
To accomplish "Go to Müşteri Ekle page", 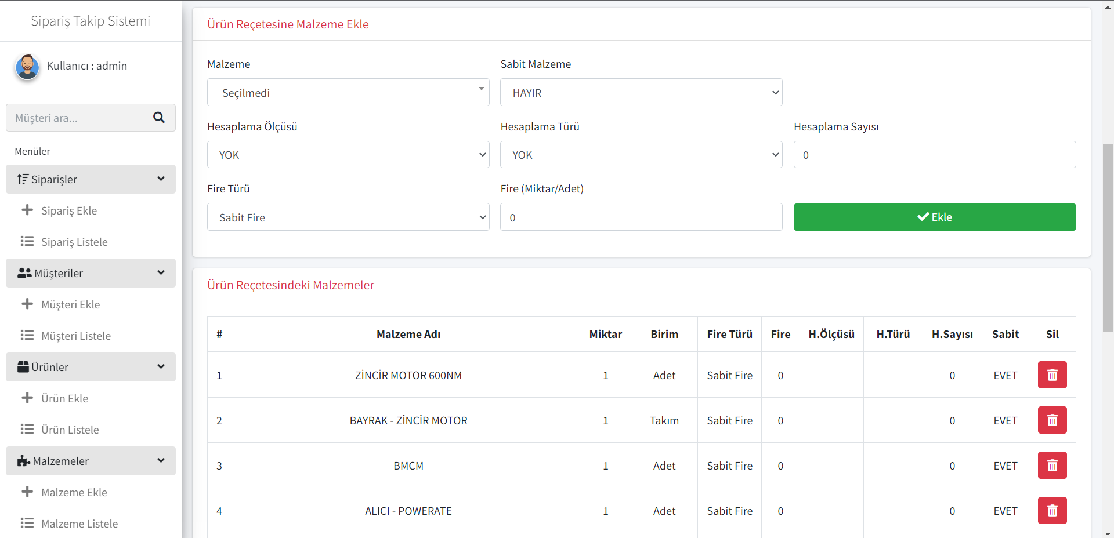I will [70, 304].
